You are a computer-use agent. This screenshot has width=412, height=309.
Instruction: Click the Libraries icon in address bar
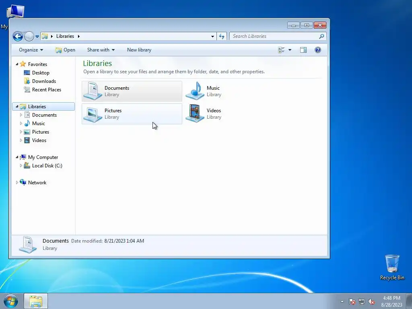[x=45, y=36]
